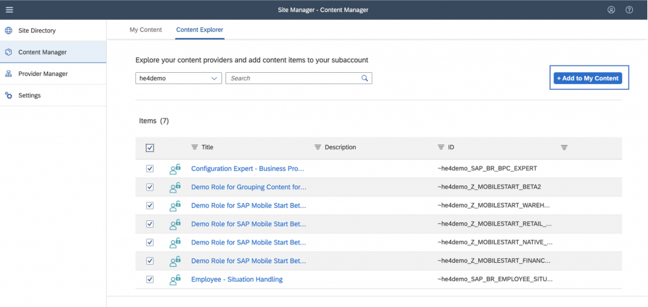Open the Configuration Expert - Business Pro... link
648x307 pixels.
click(x=248, y=168)
